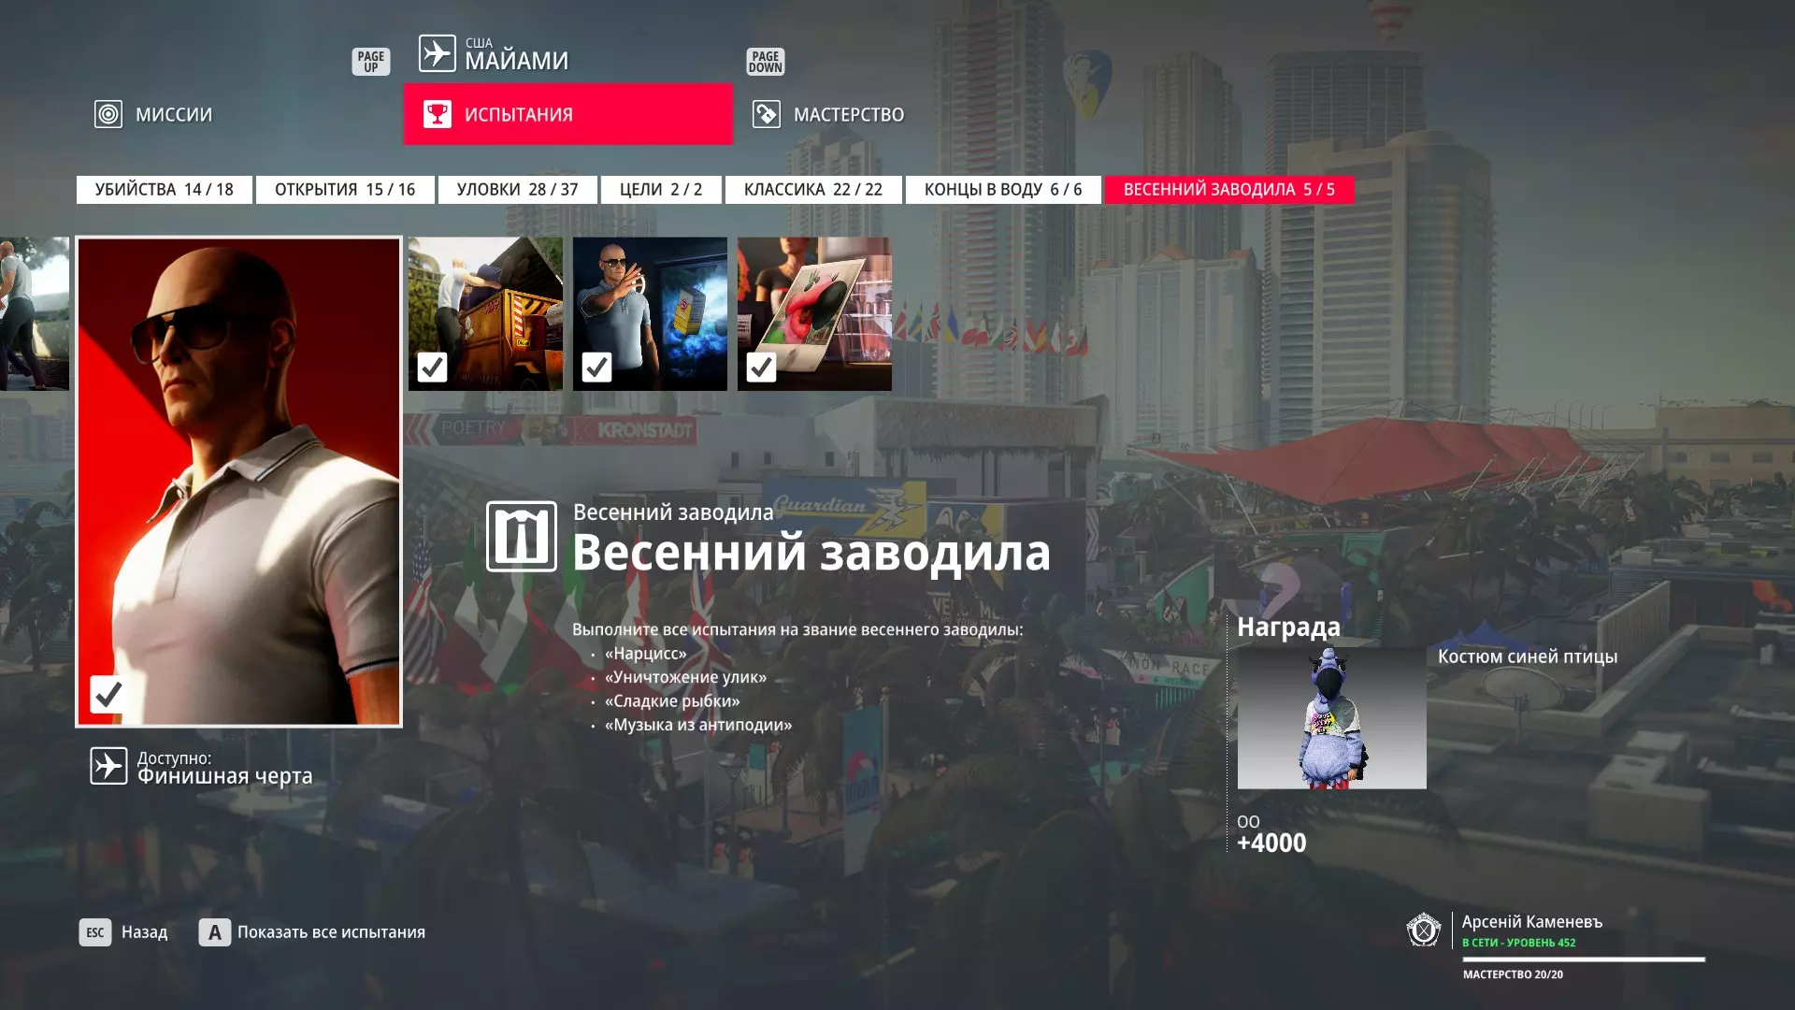Screen dimensions: 1795x1010
Task: Select the КЛАССИКА 22/22 category
Action: (x=812, y=190)
